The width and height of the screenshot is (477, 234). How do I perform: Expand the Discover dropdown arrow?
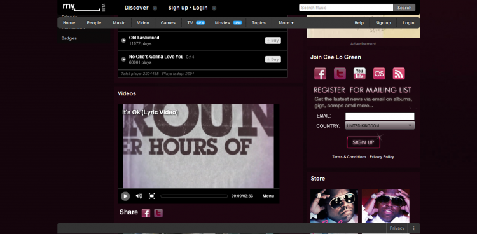click(155, 8)
